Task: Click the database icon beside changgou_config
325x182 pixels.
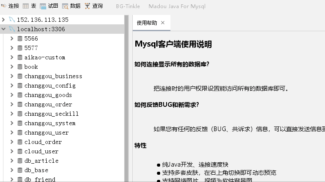Action: point(20,85)
